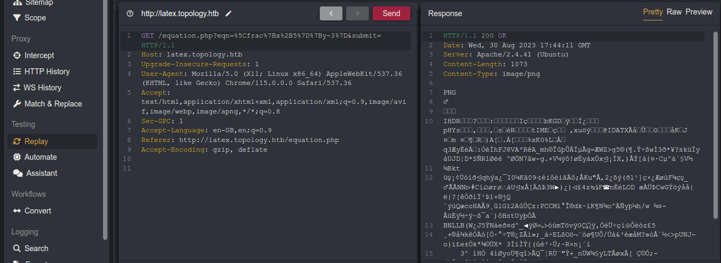
Task: Open the Replay section
Action: point(36,141)
